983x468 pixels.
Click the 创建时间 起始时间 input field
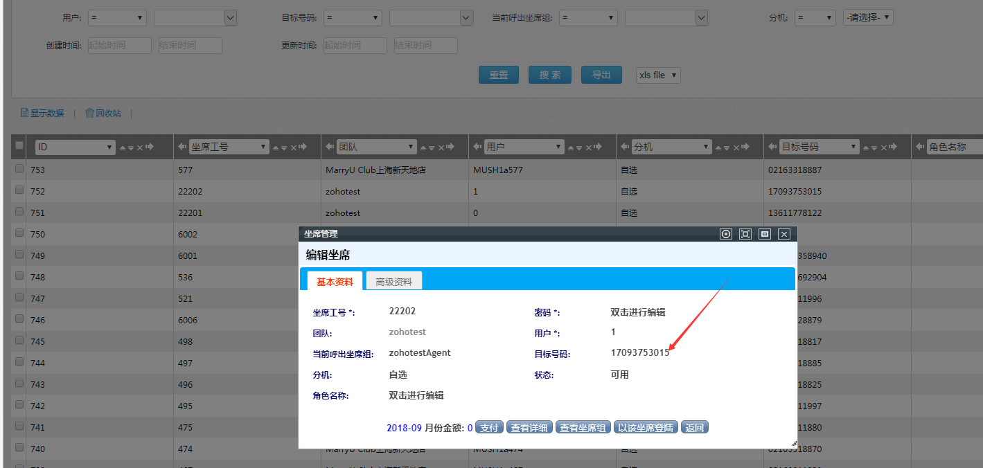point(120,46)
